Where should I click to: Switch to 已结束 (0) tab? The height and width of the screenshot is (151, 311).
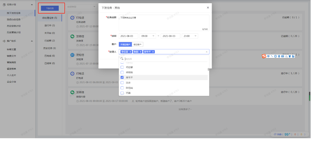[x=50, y=63]
